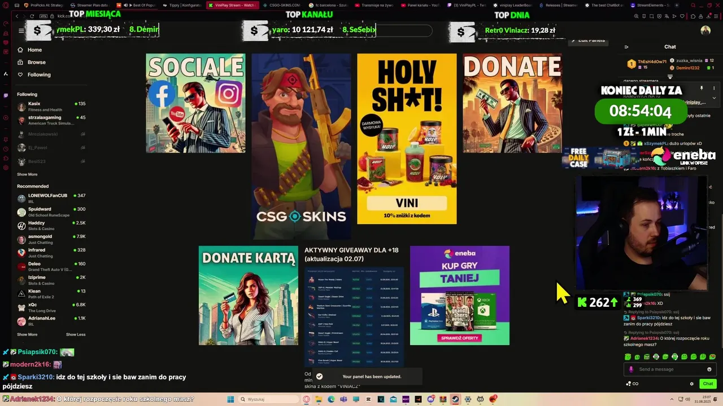
Task: Open the eneba KUP GRY TANIEJ panel
Action: [x=459, y=295]
